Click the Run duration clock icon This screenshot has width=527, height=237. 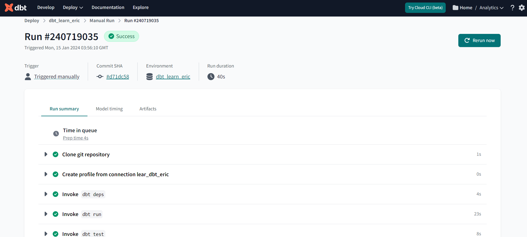[x=211, y=76]
